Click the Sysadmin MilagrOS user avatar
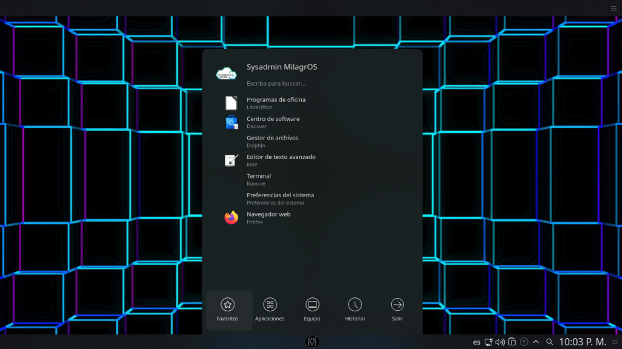The height and width of the screenshot is (349, 622). pyautogui.click(x=230, y=74)
